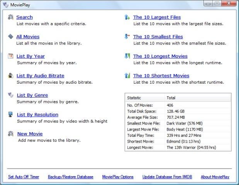Click the 10 Smallest Files arrow icon
Image resolution: width=239 pixels, height=185 pixels.
point(127,37)
